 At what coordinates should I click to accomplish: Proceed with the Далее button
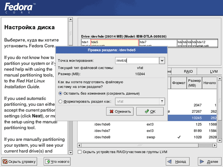pos(210,162)
